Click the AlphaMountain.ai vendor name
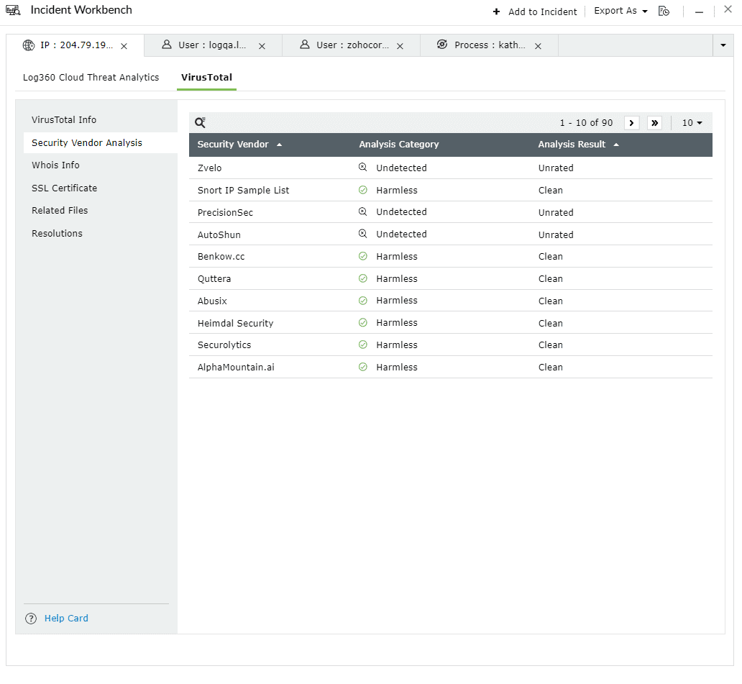 tap(236, 368)
